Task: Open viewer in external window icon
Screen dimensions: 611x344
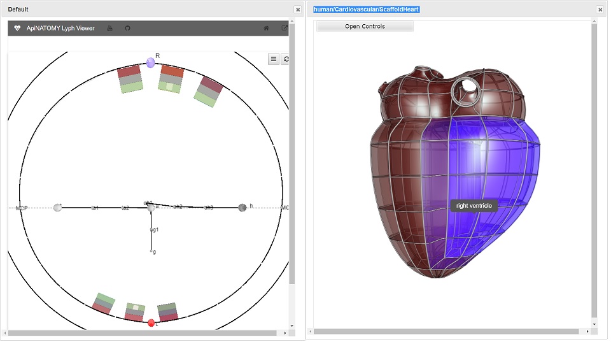Action: tap(284, 28)
